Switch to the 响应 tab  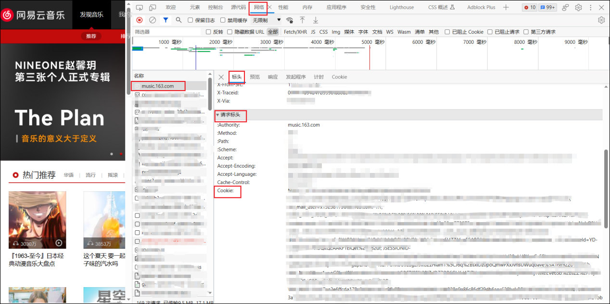[273, 77]
